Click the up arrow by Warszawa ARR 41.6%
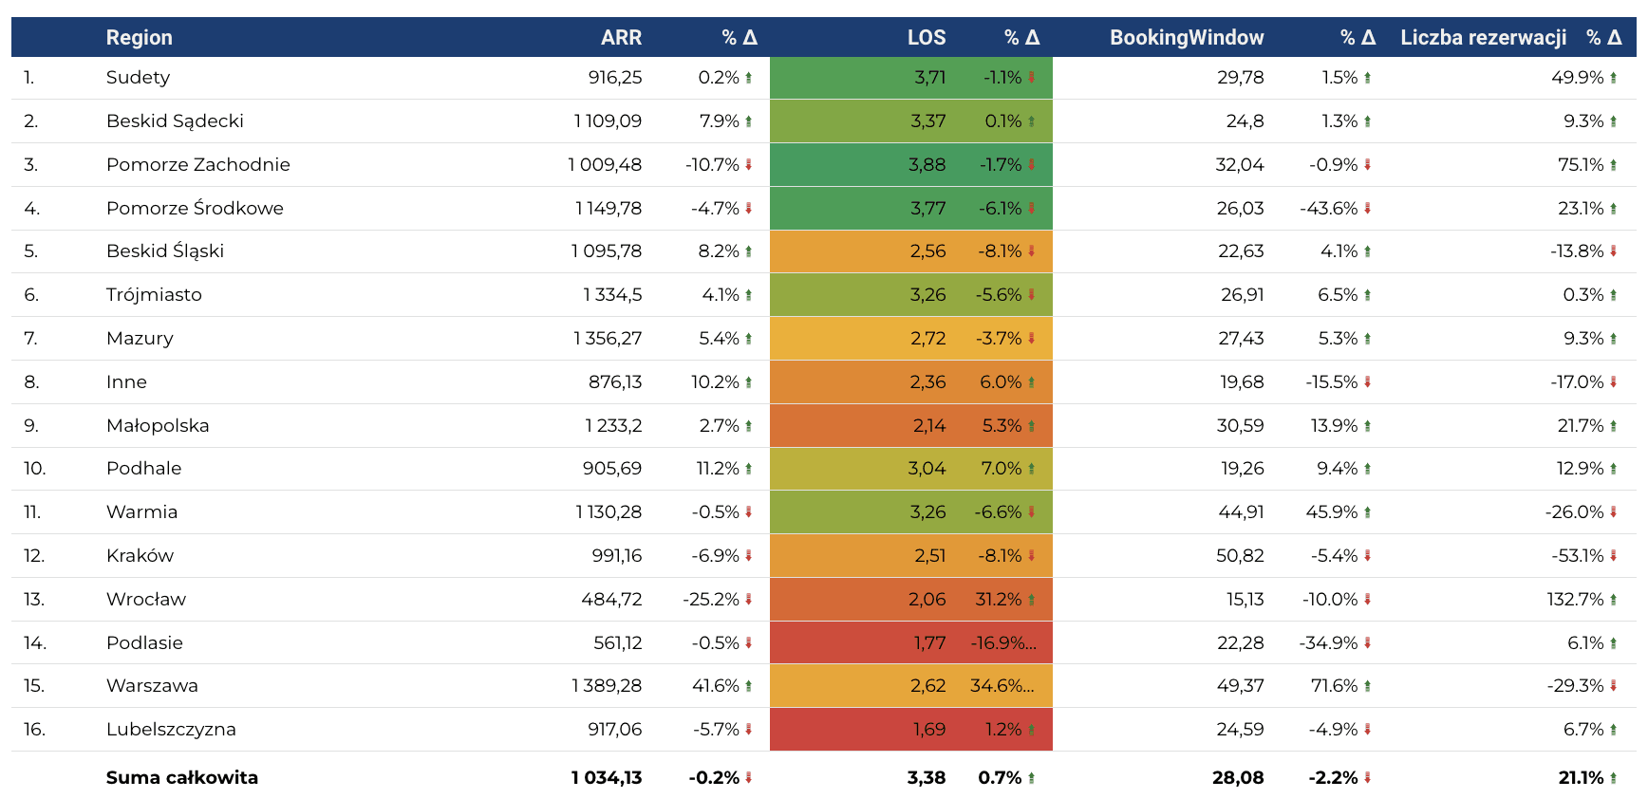The width and height of the screenshot is (1648, 799). pyautogui.click(x=748, y=686)
